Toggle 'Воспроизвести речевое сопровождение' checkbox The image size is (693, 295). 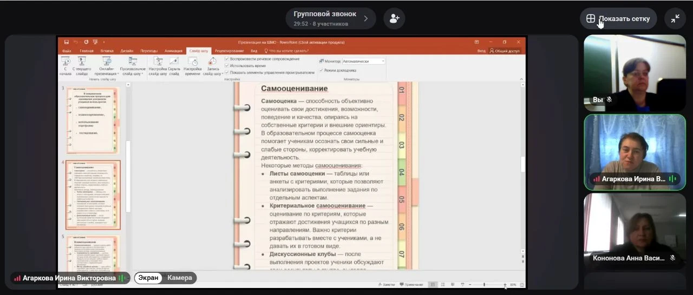pyautogui.click(x=227, y=59)
